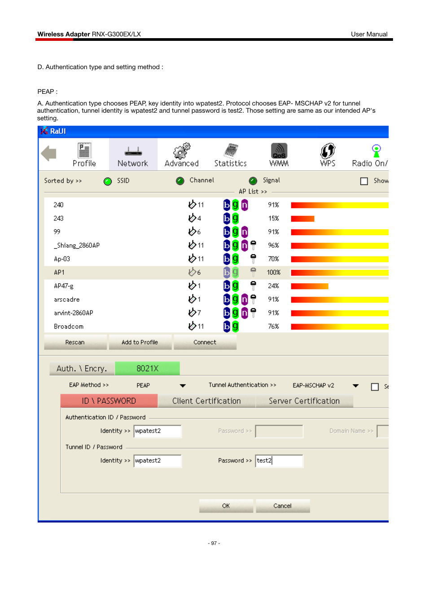Image resolution: width=428 pixels, height=606 pixels.
Task: Click Authentication Identity field wpatest2
Action: (157, 431)
